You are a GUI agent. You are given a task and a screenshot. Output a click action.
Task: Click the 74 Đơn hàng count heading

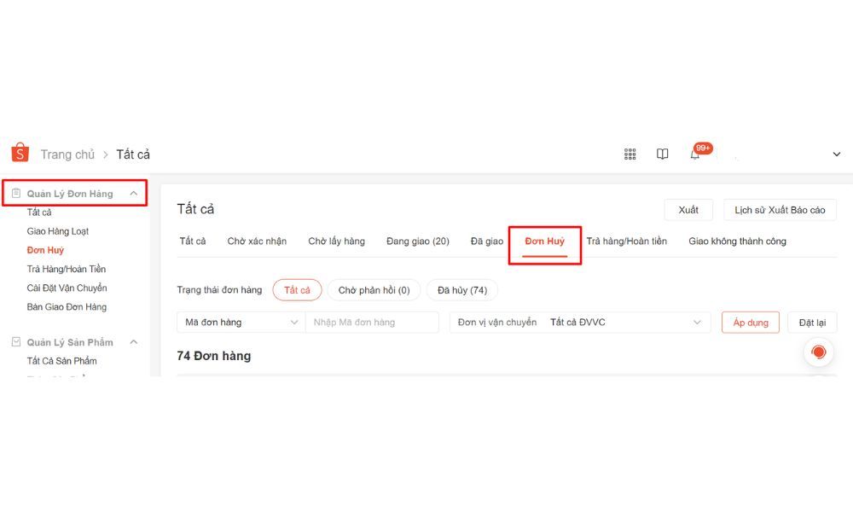214,356
